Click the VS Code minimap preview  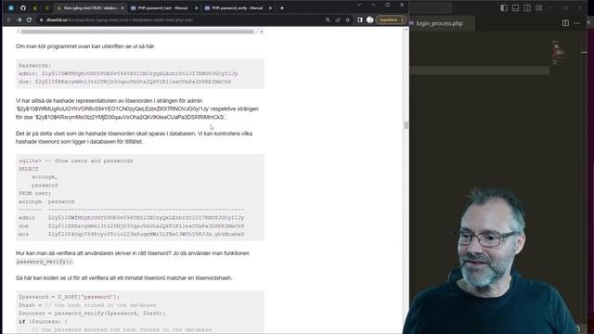558,52
